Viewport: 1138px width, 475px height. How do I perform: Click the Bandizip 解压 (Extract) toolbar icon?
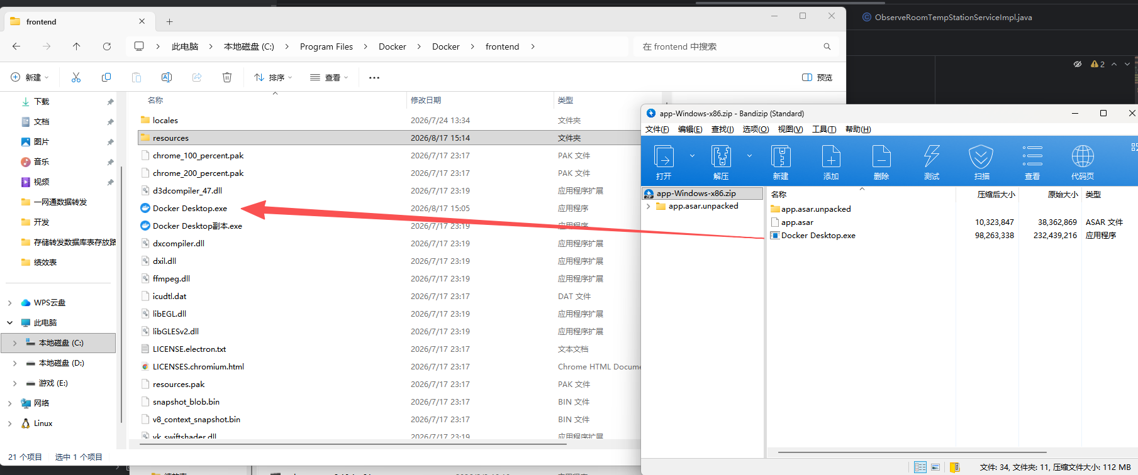(x=721, y=156)
